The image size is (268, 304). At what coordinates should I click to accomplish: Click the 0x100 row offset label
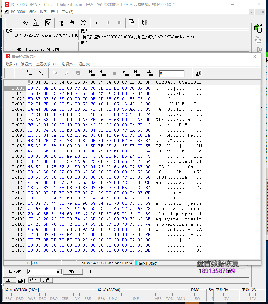coord(18,172)
